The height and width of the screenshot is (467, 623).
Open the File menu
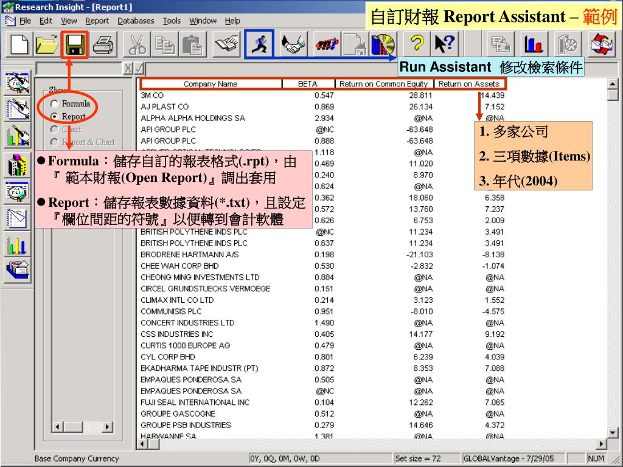tap(25, 21)
